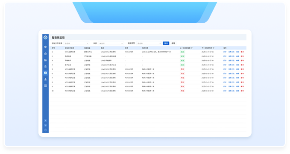The image size is (290, 154).
Task: Click the red delete link in row 1
Action: click(x=242, y=52)
